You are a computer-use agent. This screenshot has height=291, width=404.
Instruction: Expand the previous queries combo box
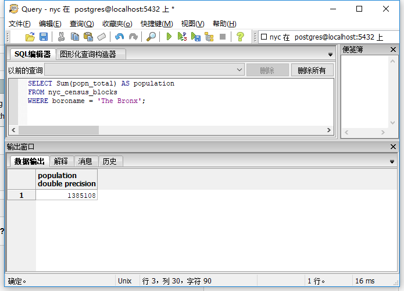(x=239, y=70)
